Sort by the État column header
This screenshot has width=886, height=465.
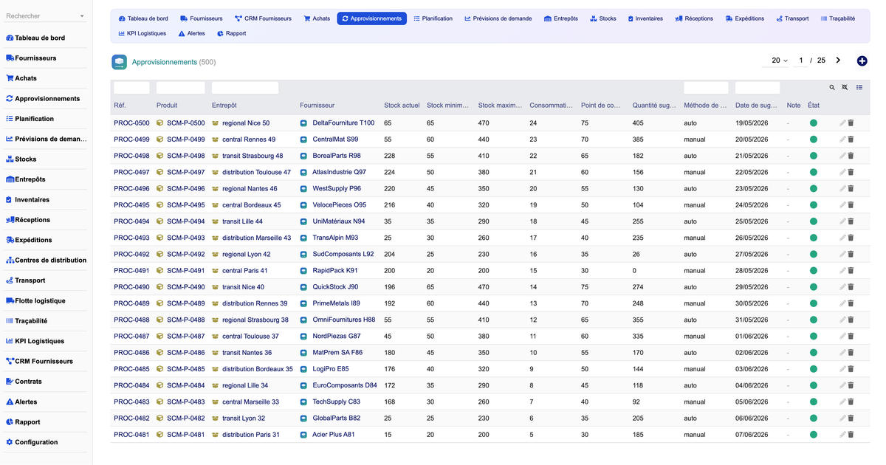click(814, 106)
